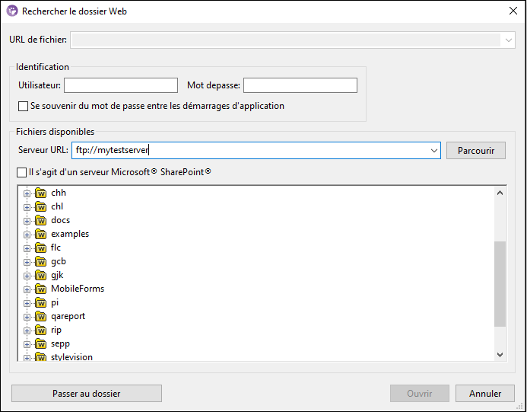Select the gcb folder icon
527x412 pixels.
(x=41, y=262)
